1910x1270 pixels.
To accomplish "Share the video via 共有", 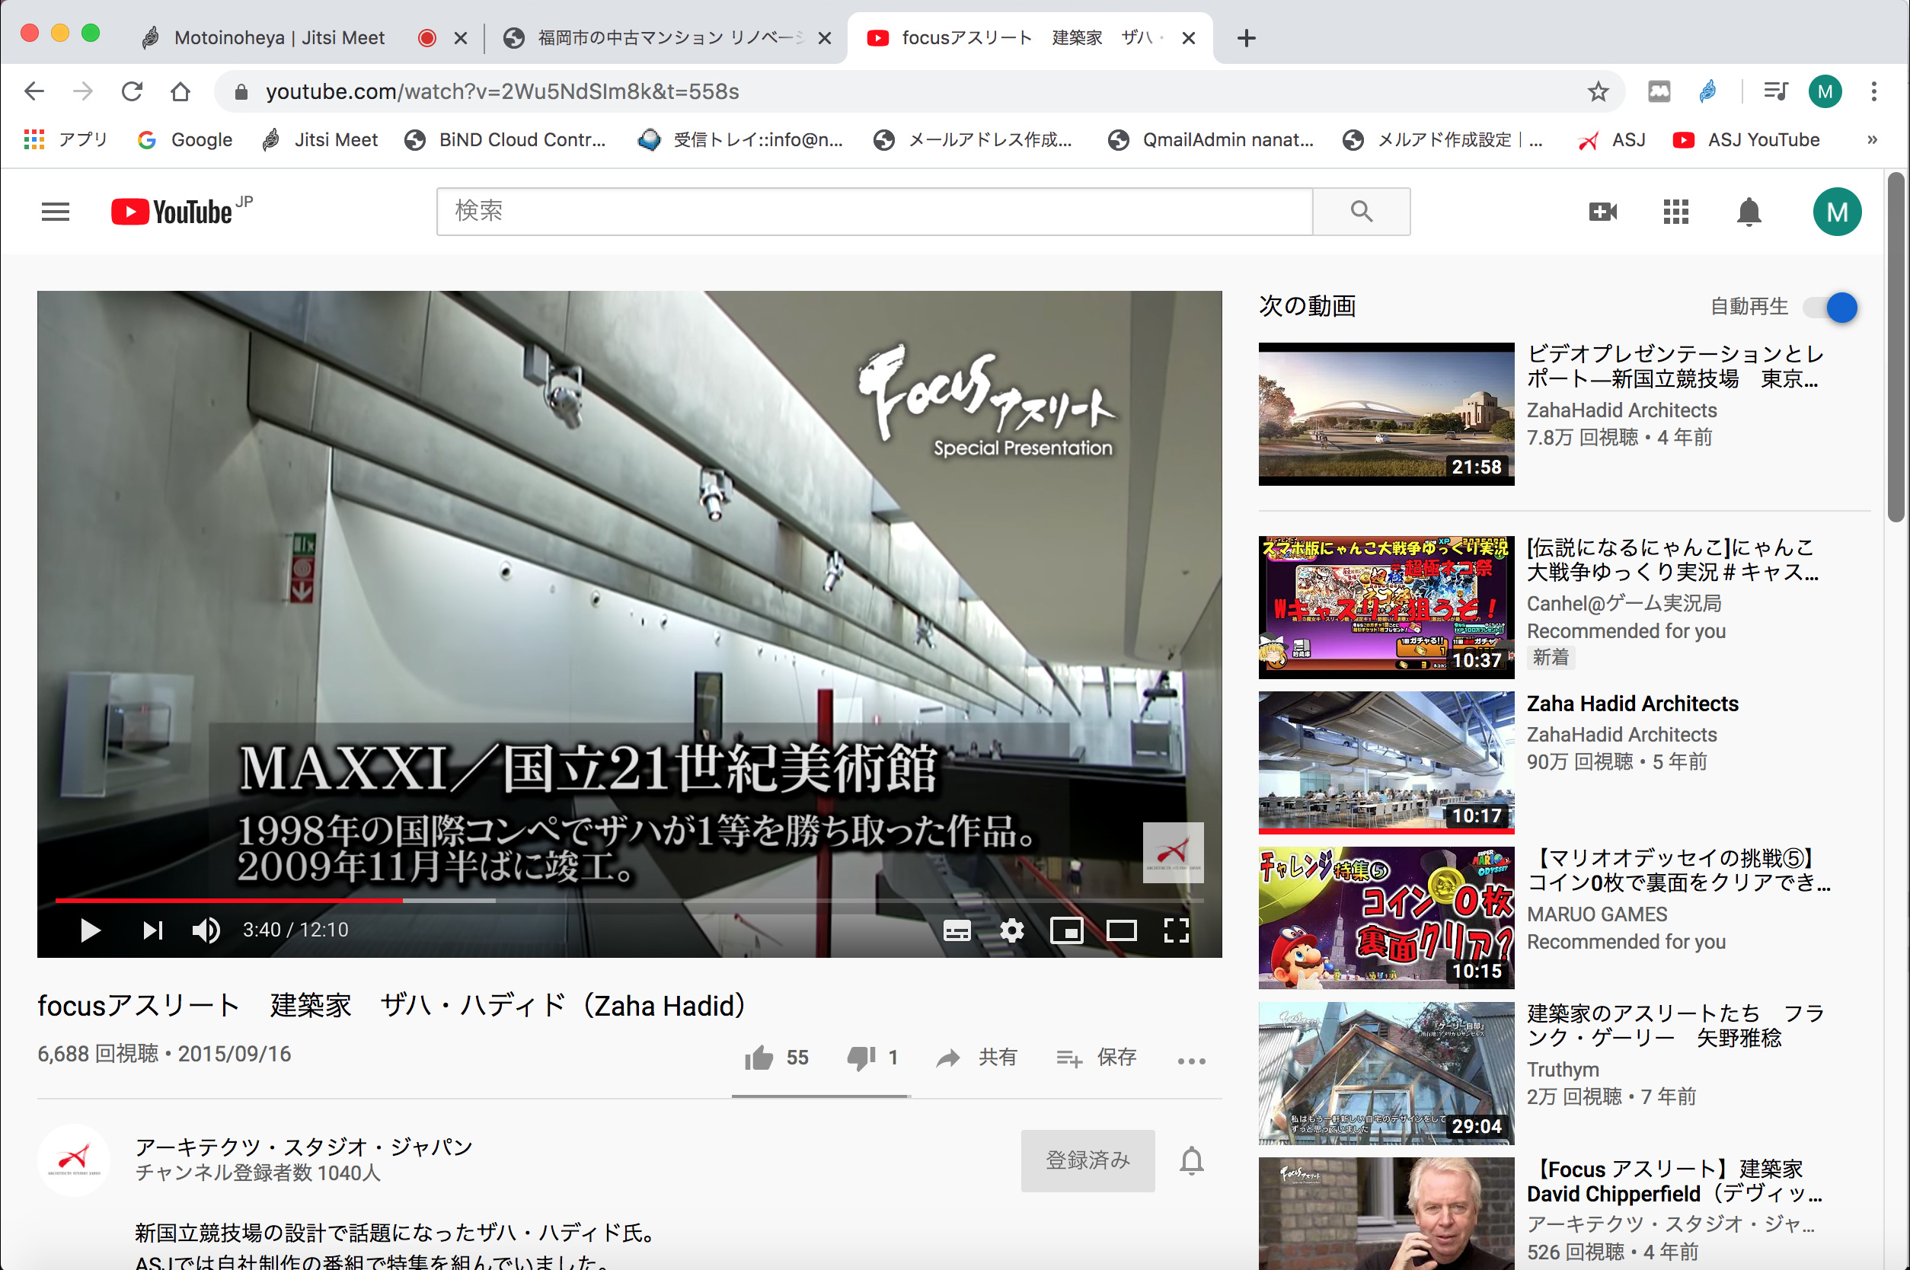I will click(x=976, y=1057).
